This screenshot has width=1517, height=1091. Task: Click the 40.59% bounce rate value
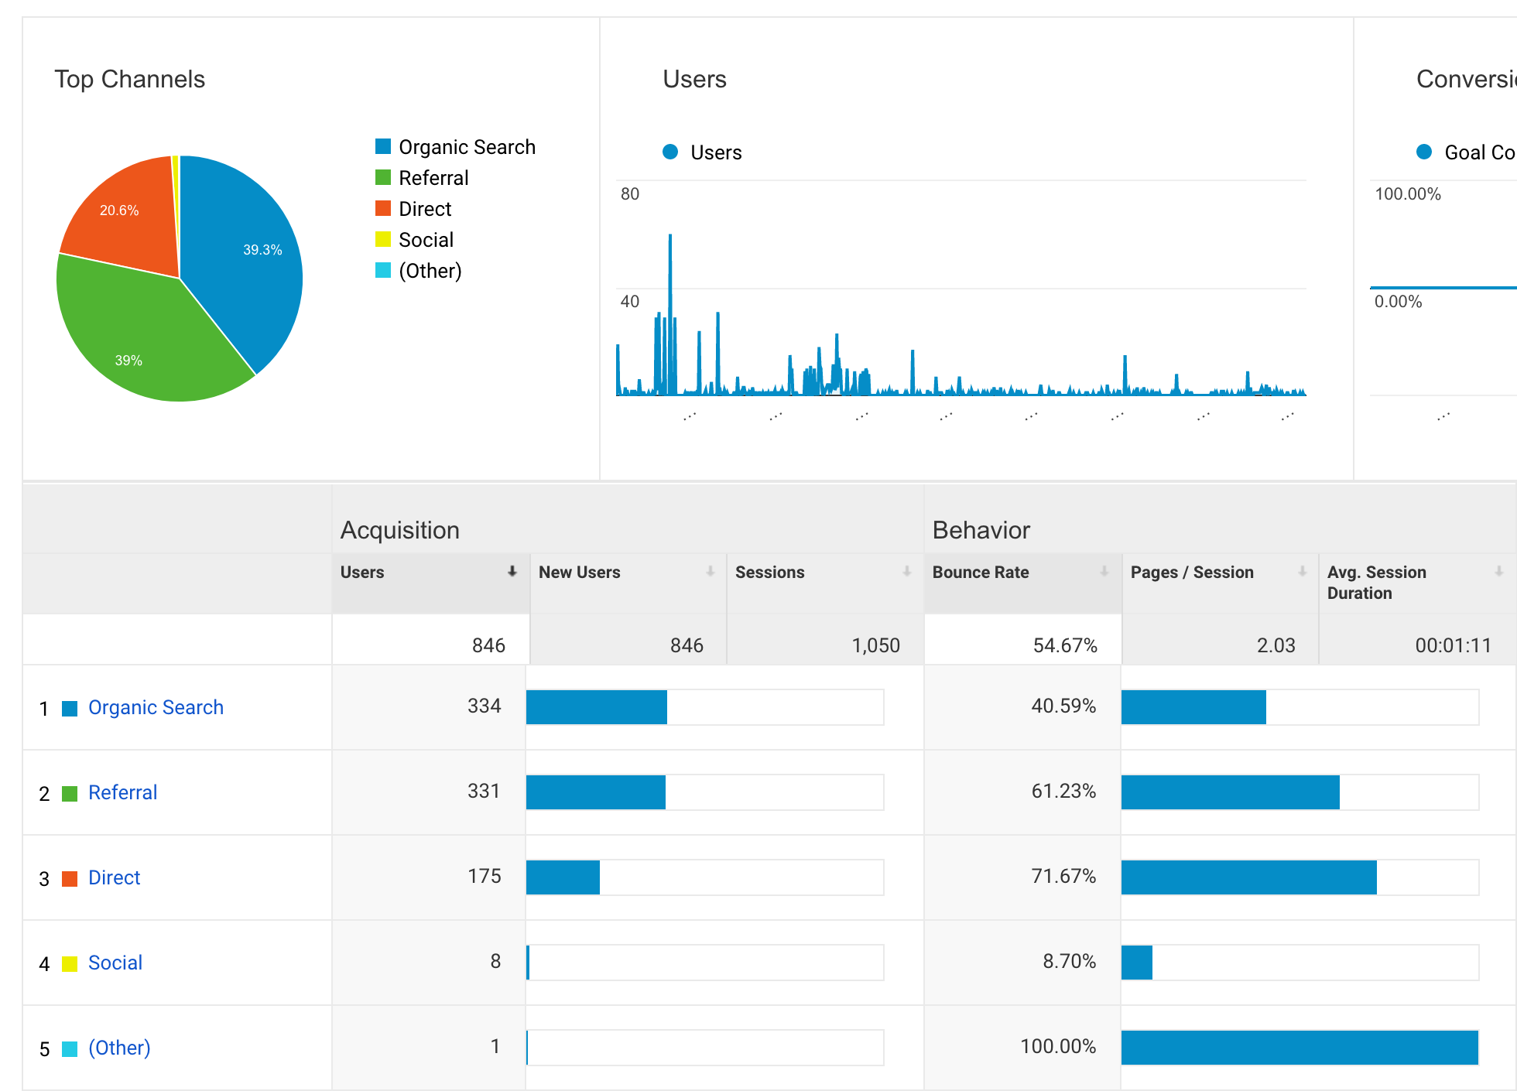click(1063, 706)
